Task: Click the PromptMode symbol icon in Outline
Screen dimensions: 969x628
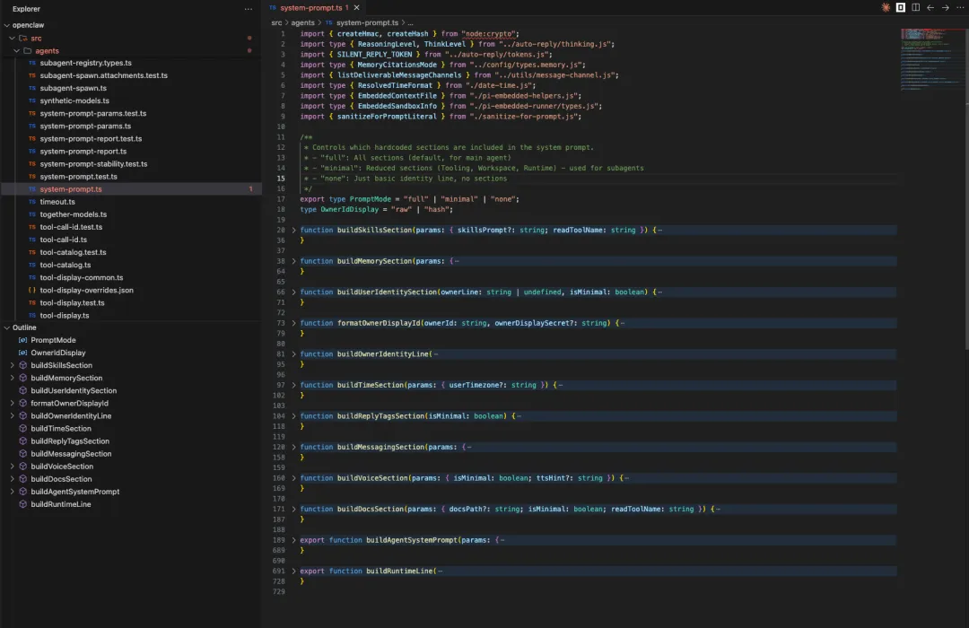Action: [x=22, y=340]
